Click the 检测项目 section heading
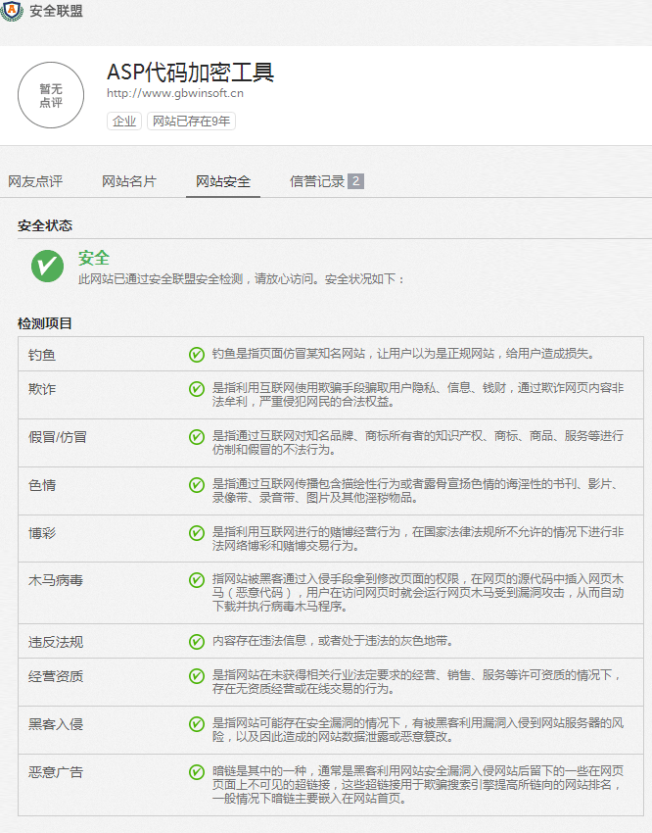 pos(45,323)
